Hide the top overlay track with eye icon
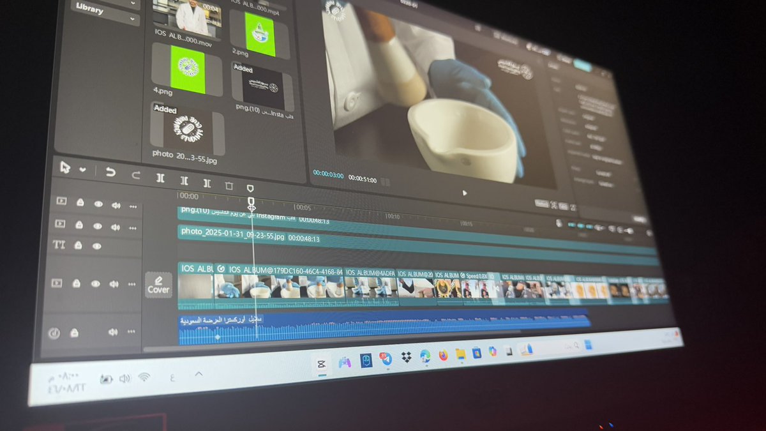The image size is (766, 431). click(x=98, y=204)
